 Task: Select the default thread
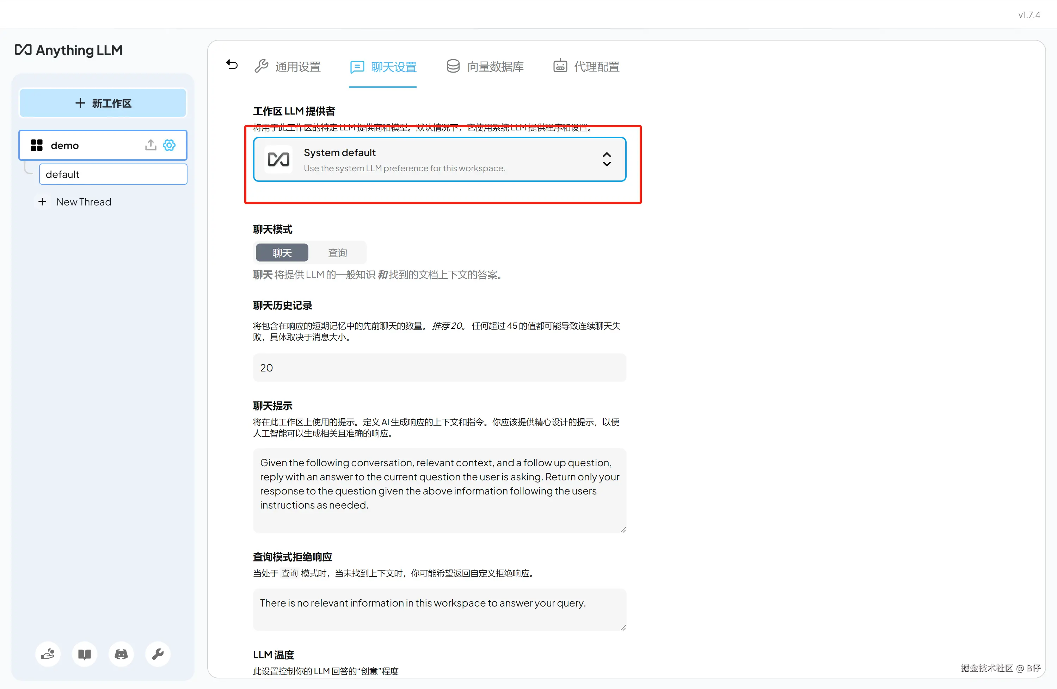coord(113,174)
